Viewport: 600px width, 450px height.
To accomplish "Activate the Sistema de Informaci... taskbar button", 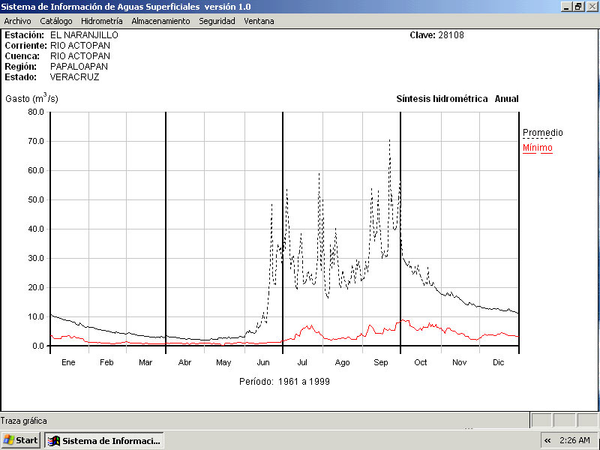I will 104,440.
